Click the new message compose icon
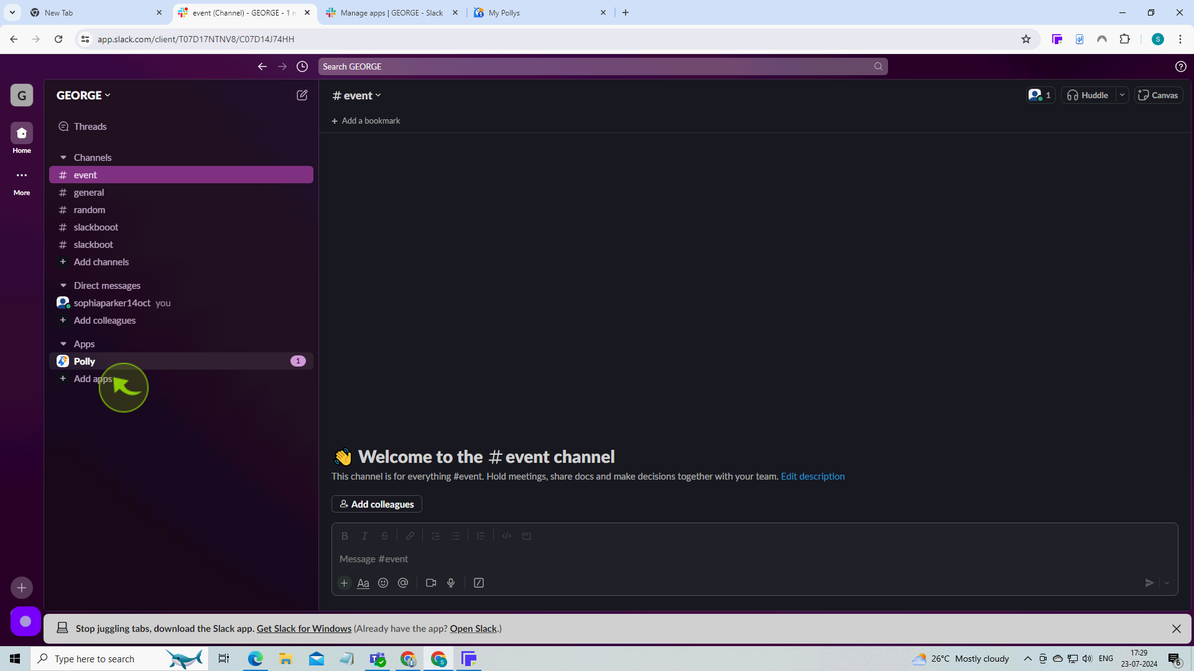 [302, 95]
